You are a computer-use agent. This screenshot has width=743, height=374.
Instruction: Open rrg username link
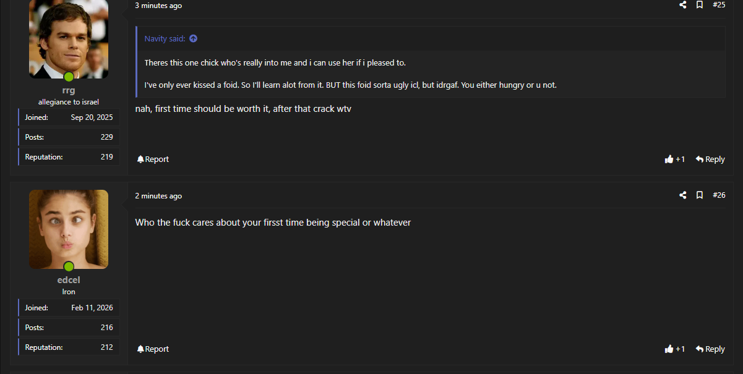69,90
